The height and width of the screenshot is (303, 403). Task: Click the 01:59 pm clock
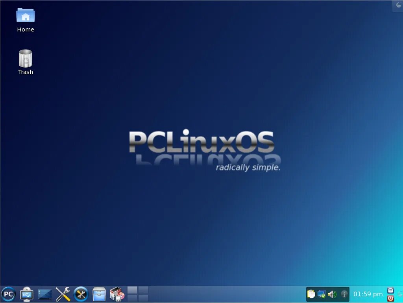[368, 294]
